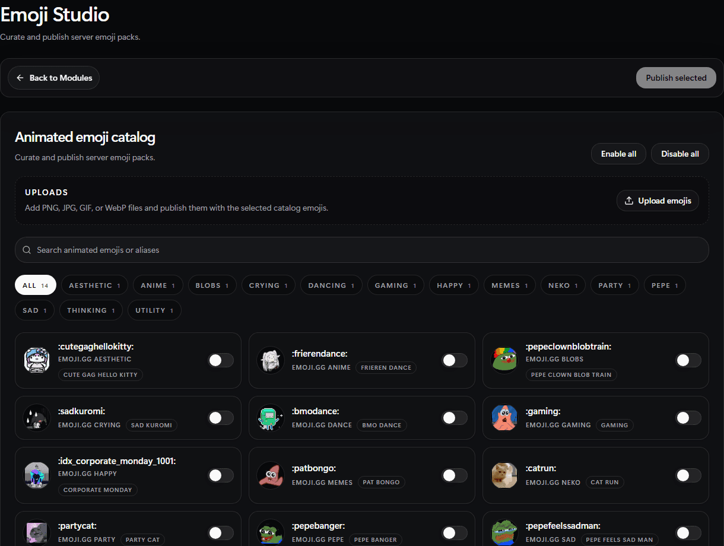Enable the gaming emoji toggle
The width and height of the screenshot is (724, 546).
point(688,418)
